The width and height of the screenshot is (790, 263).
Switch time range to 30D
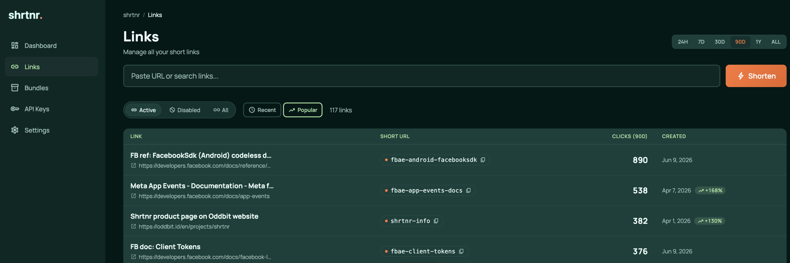719,42
